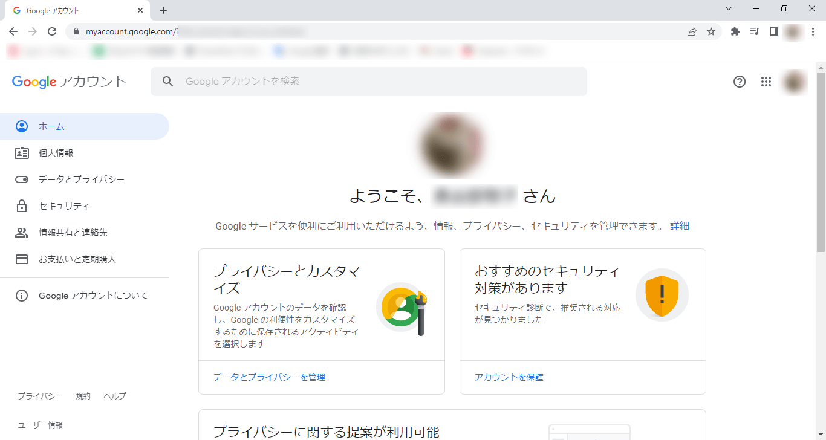
Task: Click the Google アカウント logo
Action: (x=69, y=82)
